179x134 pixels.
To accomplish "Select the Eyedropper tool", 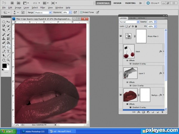I will pos(8,30).
